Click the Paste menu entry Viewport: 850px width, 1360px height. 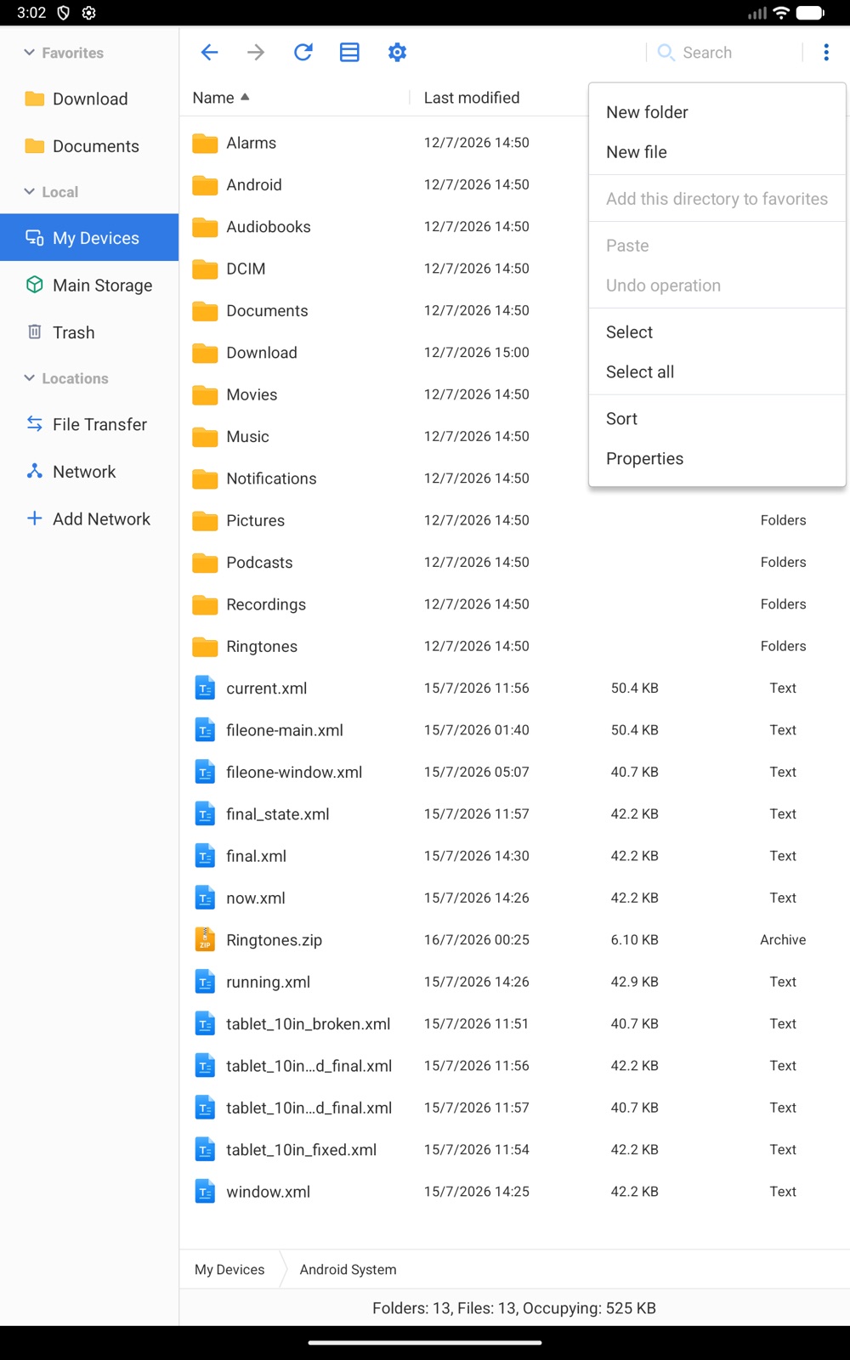pyautogui.click(x=717, y=246)
